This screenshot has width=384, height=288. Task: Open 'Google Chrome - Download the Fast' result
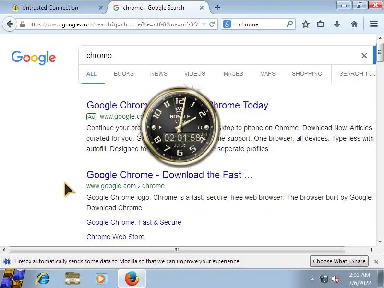coord(169,175)
